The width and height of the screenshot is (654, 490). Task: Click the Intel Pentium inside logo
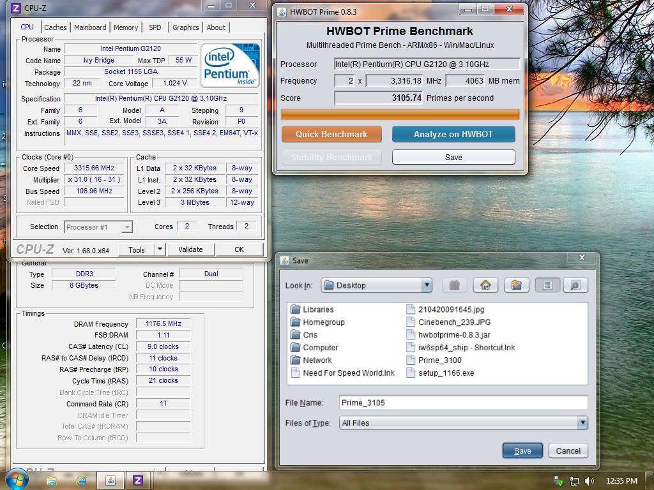[230, 64]
